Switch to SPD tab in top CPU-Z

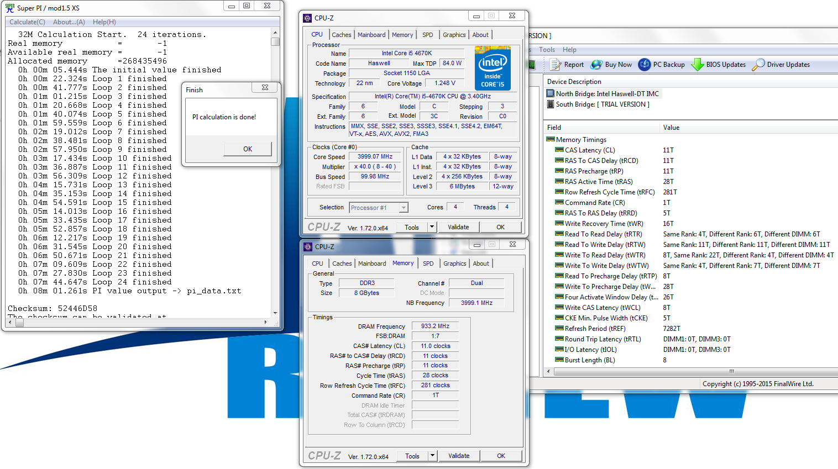pyautogui.click(x=428, y=35)
